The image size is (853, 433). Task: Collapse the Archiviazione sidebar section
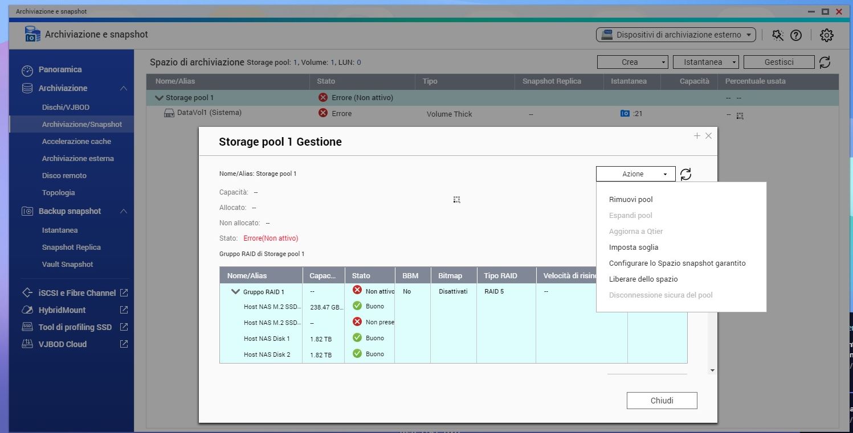[x=124, y=88]
